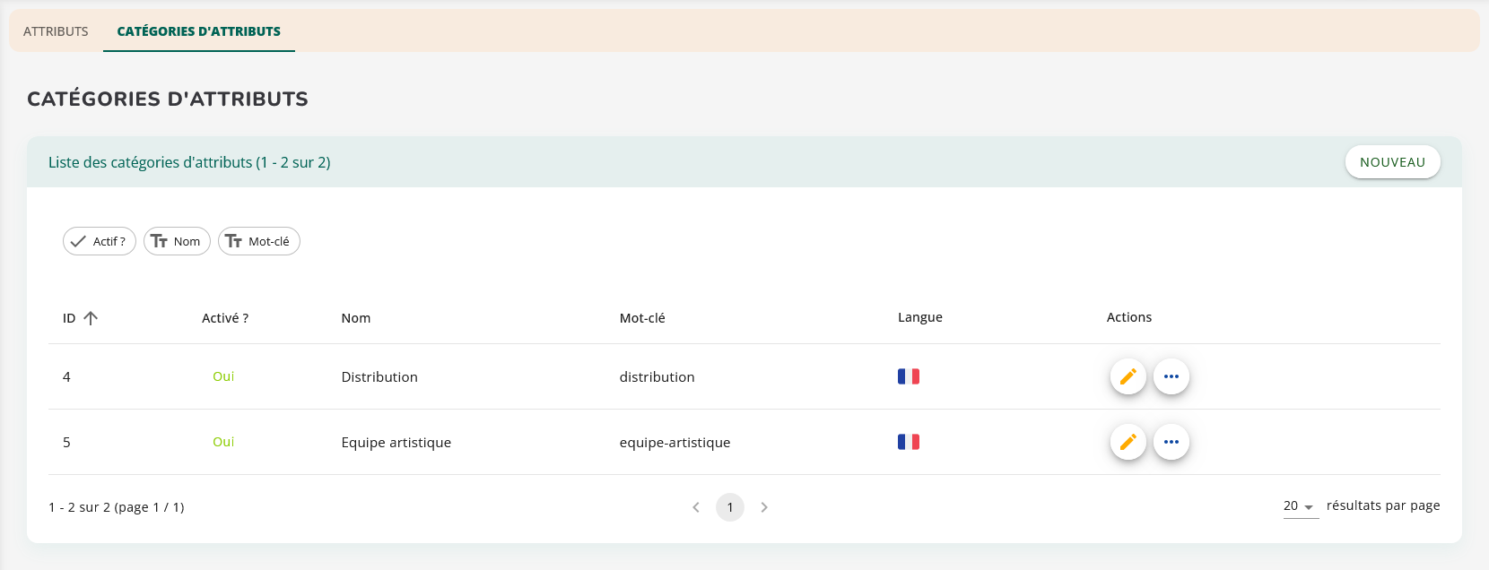Viewport: 1489px width, 570px height.
Task: Toggle the Actif ? filter chip
Action: click(x=100, y=241)
